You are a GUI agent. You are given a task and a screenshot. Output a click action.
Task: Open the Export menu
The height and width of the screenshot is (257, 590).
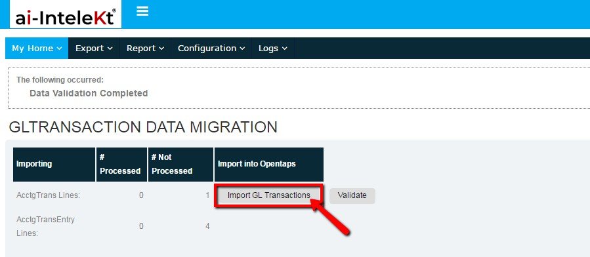coord(94,48)
